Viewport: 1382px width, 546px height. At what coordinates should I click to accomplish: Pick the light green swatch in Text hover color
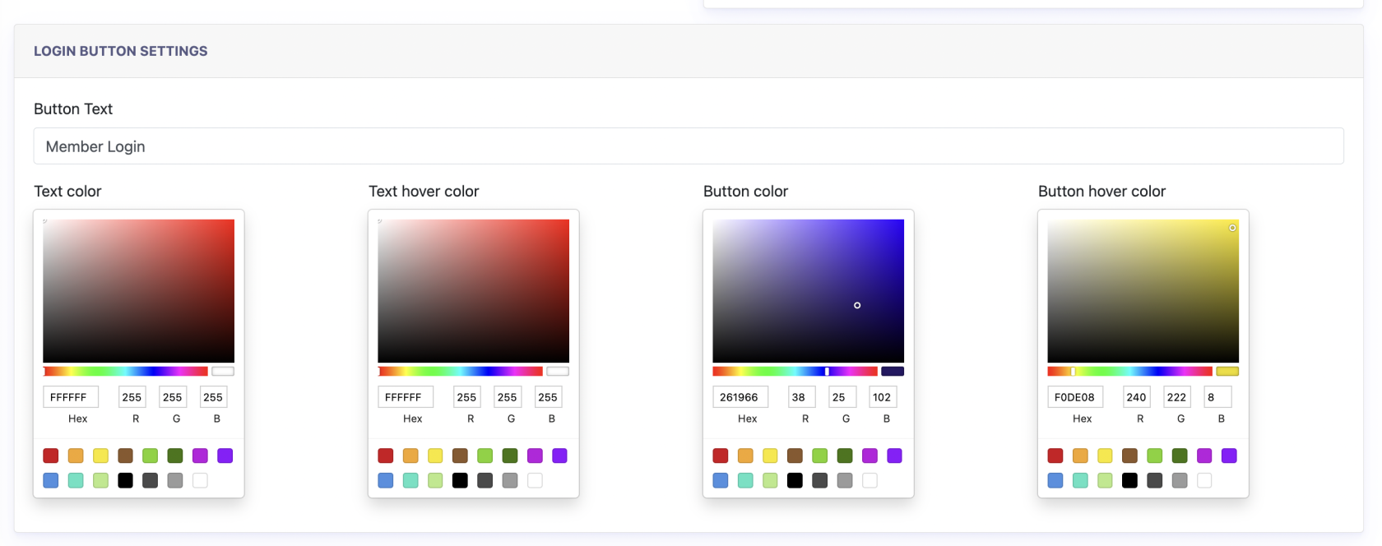click(x=485, y=456)
